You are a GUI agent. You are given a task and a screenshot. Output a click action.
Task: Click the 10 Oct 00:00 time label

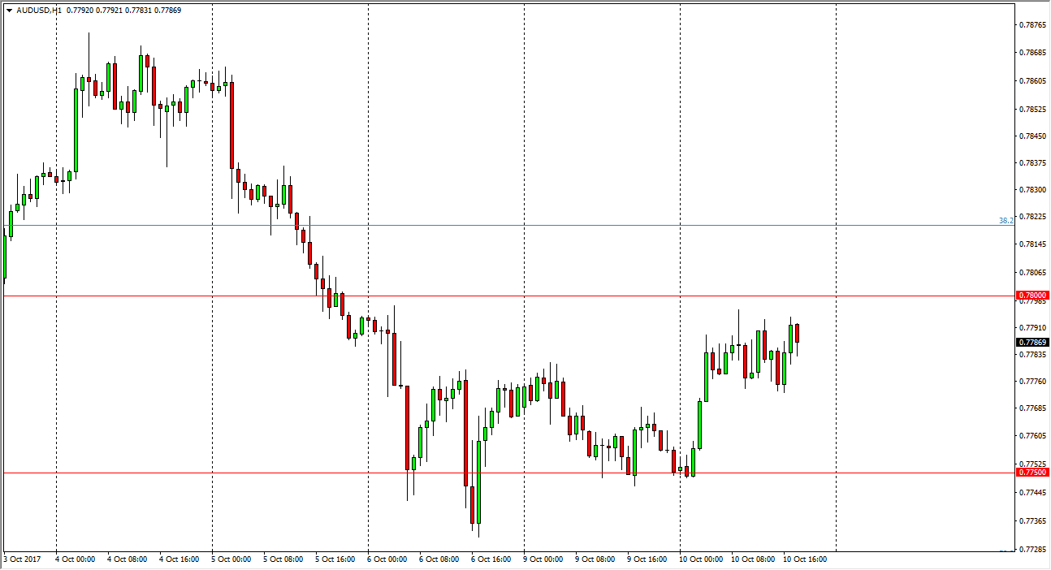701,559
